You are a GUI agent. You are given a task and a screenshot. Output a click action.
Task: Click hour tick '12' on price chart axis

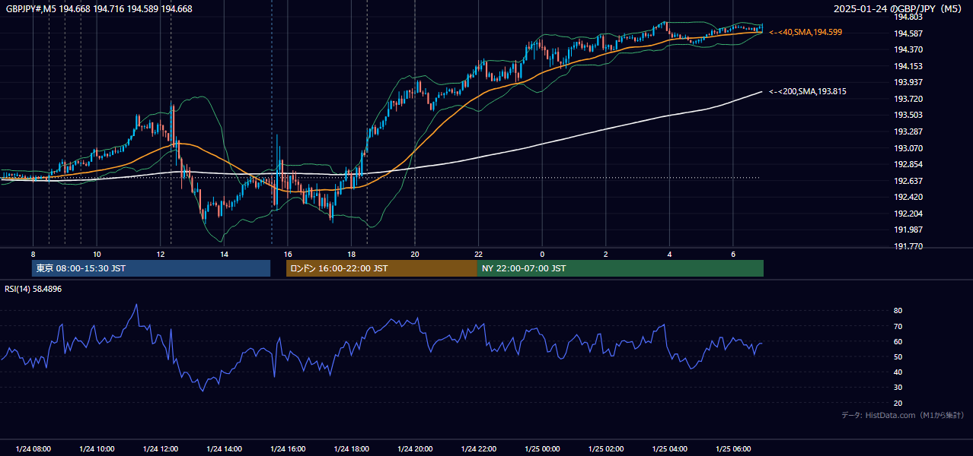160,254
